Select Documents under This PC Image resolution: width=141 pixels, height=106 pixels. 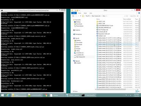(79, 42)
